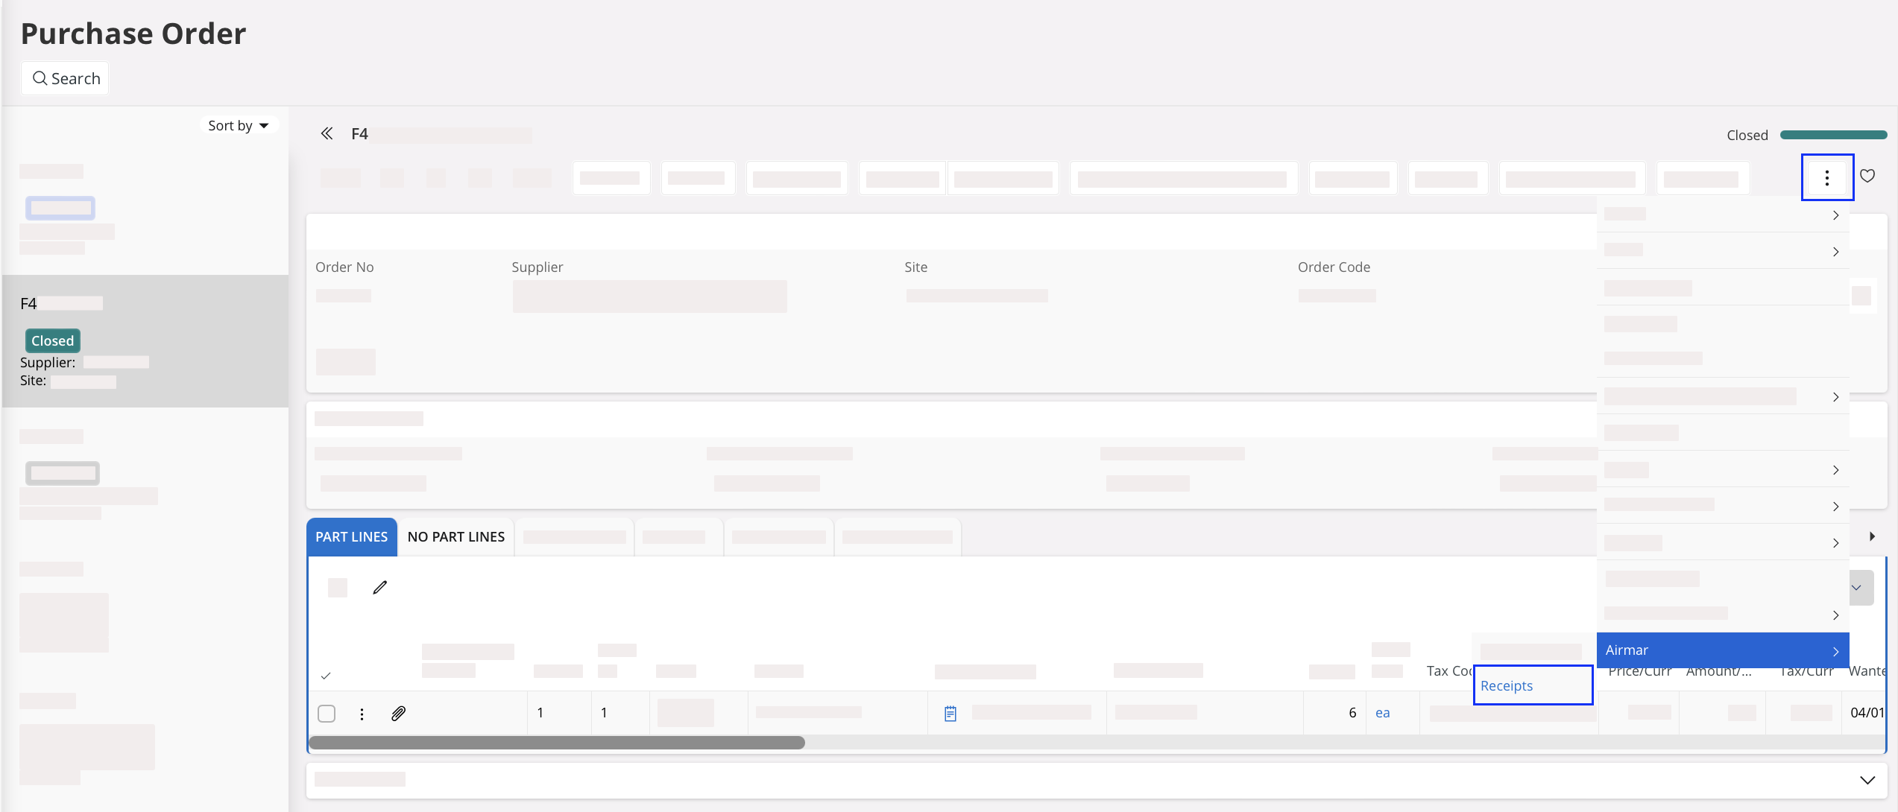This screenshot has height=812, width=1898.
Task: Click the paperclip attachment icon
Action: [x=398, y=714]
